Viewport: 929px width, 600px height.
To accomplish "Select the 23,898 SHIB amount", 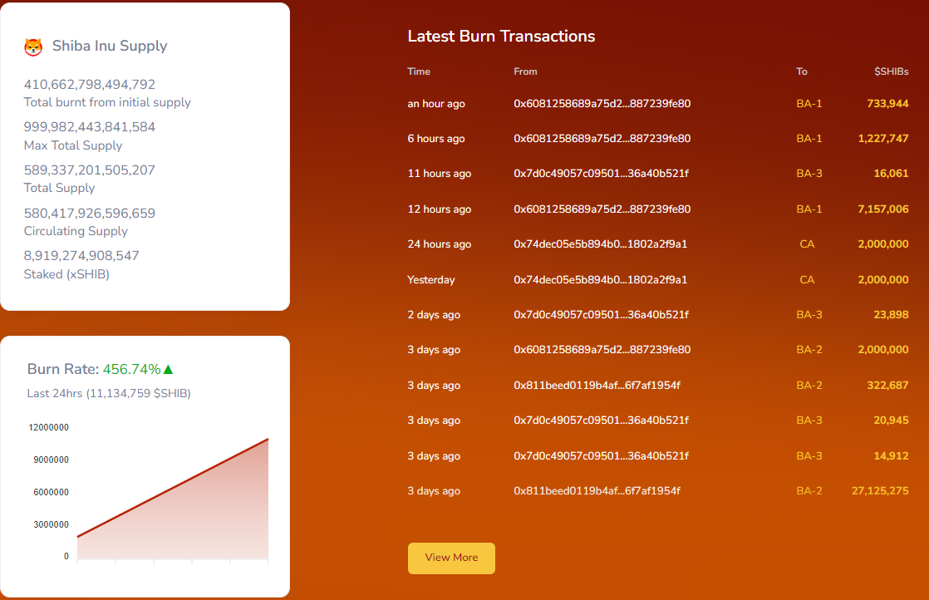I will [891, 314].
